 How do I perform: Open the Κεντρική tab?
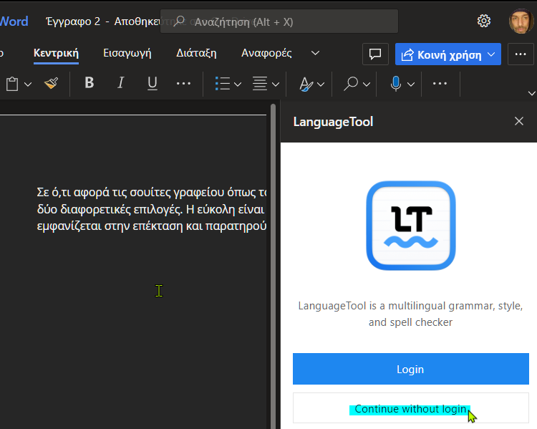click(x=56, y=53)
